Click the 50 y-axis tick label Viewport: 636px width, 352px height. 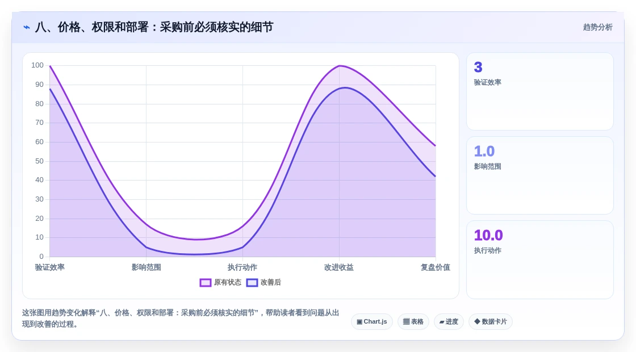[39, 161]
